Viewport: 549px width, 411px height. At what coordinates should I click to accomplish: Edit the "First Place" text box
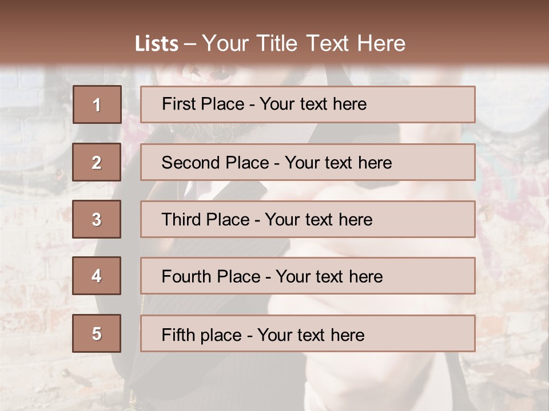(x=308, y=104)
